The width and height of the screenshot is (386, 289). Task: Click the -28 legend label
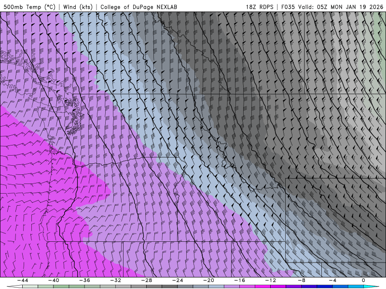coord(147,280)
